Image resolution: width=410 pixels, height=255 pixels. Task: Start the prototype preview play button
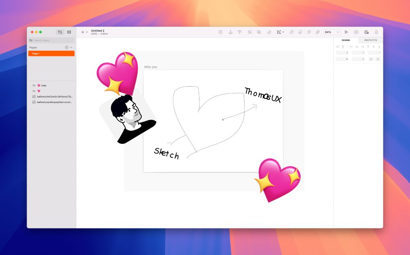(x=346, y=32)
